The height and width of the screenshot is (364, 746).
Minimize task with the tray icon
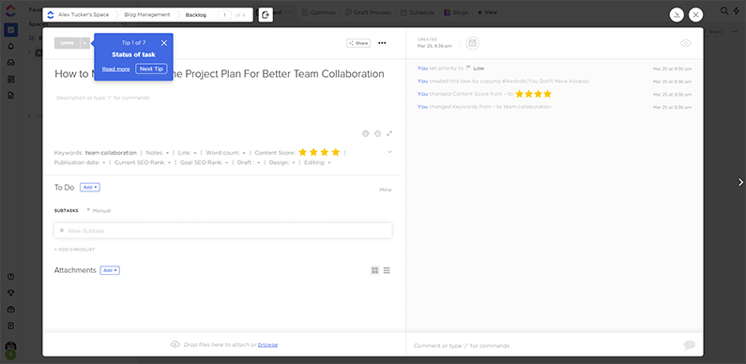pyautogui.click(x=677, y=15)
